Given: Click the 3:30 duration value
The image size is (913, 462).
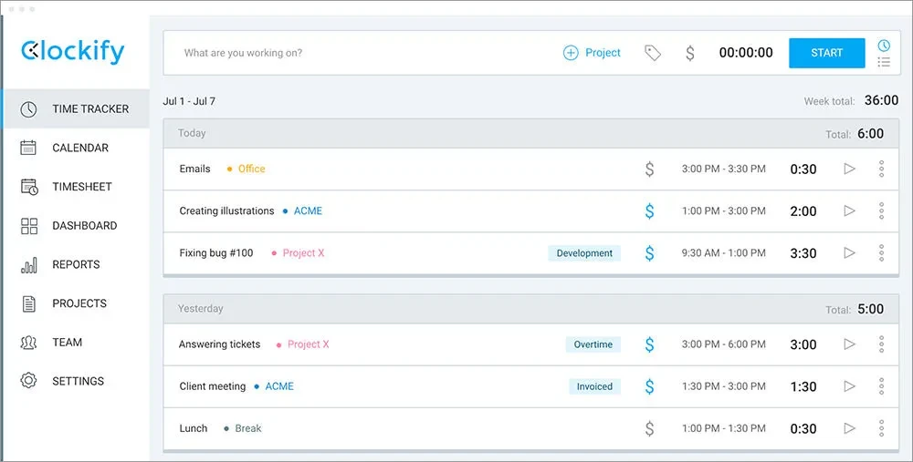Looking at the screenshot, I should [x=803, y=253].
